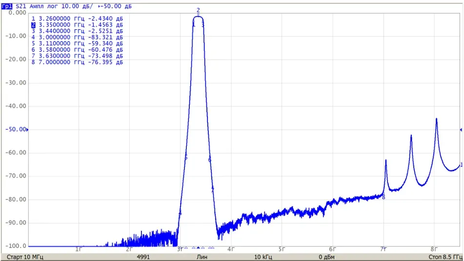Click the 0.000 top scale label
This screenshot has width=464, height=261.
(17, 12)
